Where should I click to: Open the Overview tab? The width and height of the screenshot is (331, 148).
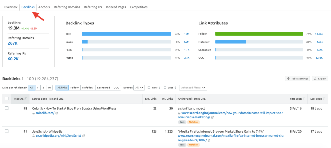point(11,7)
